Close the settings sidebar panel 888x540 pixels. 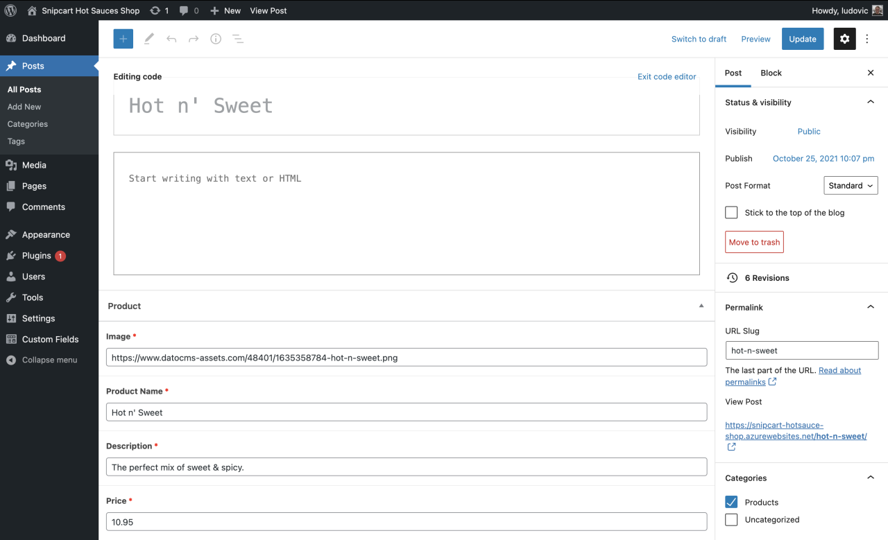[x=871, y=73]
